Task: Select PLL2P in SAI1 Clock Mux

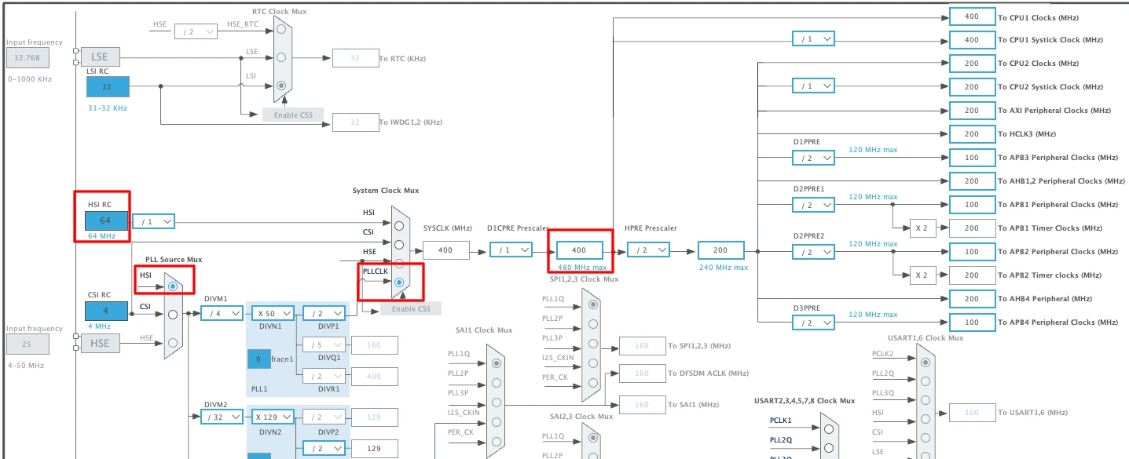Action: click(496, 383)
